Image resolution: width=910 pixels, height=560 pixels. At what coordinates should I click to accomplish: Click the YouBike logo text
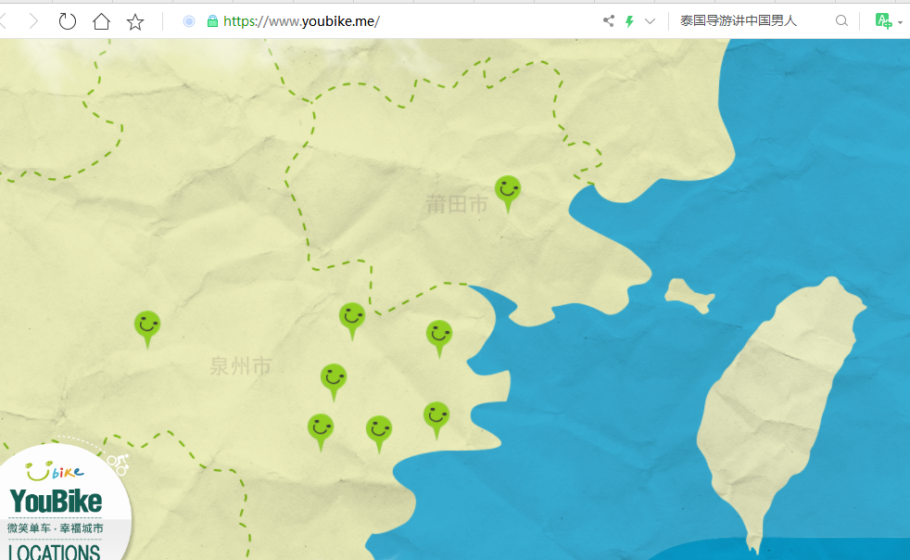(56, 502)
